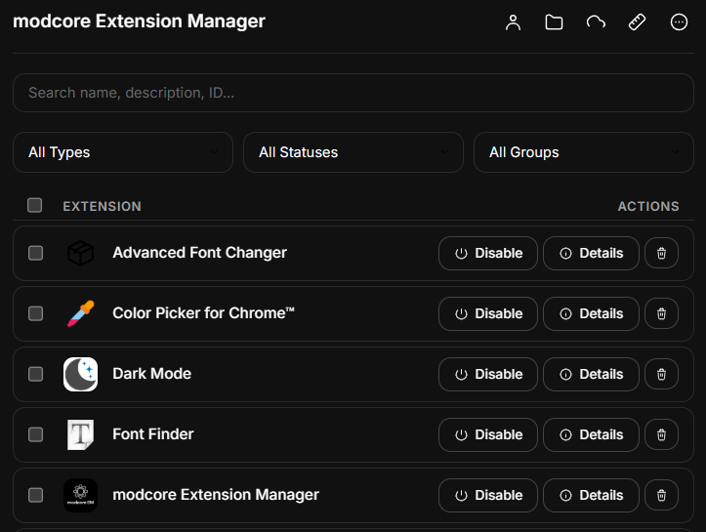Delete Advanced Font Changer via trash icon
The image size is (706, 532).
pos(661,253)
